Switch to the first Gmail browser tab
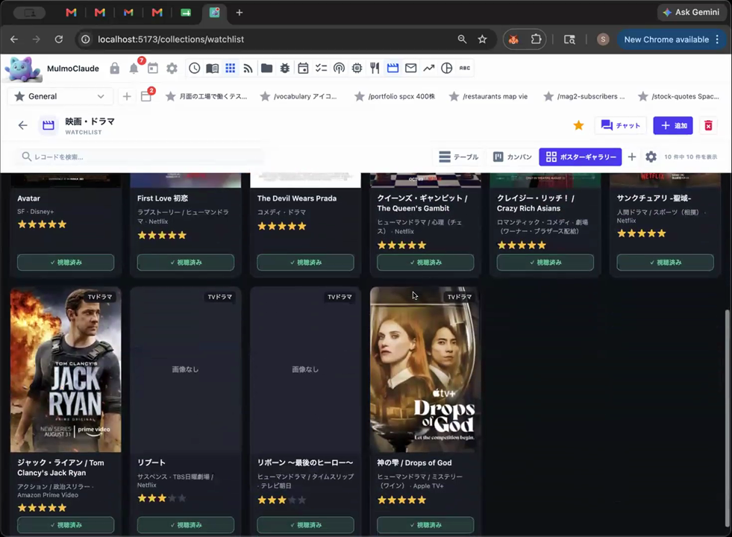Image resolution: width=732 pixels, height=537 pixels. pos(71,13)
